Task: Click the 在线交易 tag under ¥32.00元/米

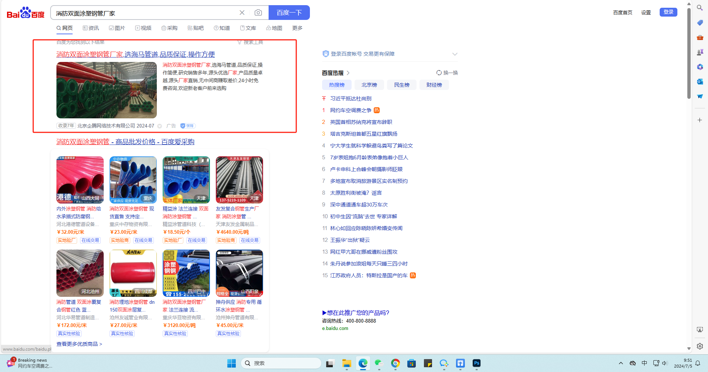Action: pyautogui.click(x=90, y=240)
